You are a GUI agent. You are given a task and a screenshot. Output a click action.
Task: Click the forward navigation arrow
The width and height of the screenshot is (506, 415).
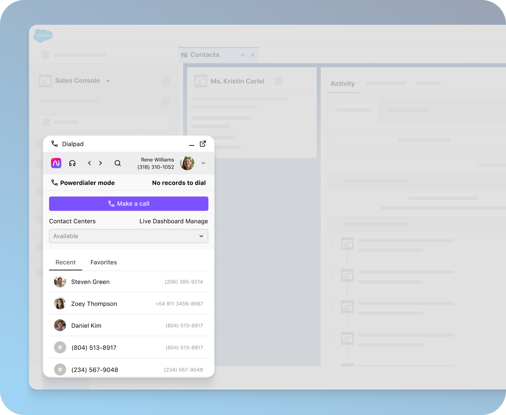101,163
